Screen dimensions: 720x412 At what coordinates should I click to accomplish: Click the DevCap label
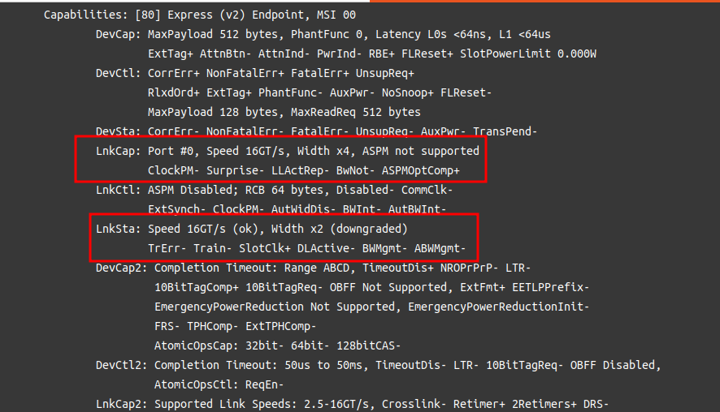(x=118, y=34)
